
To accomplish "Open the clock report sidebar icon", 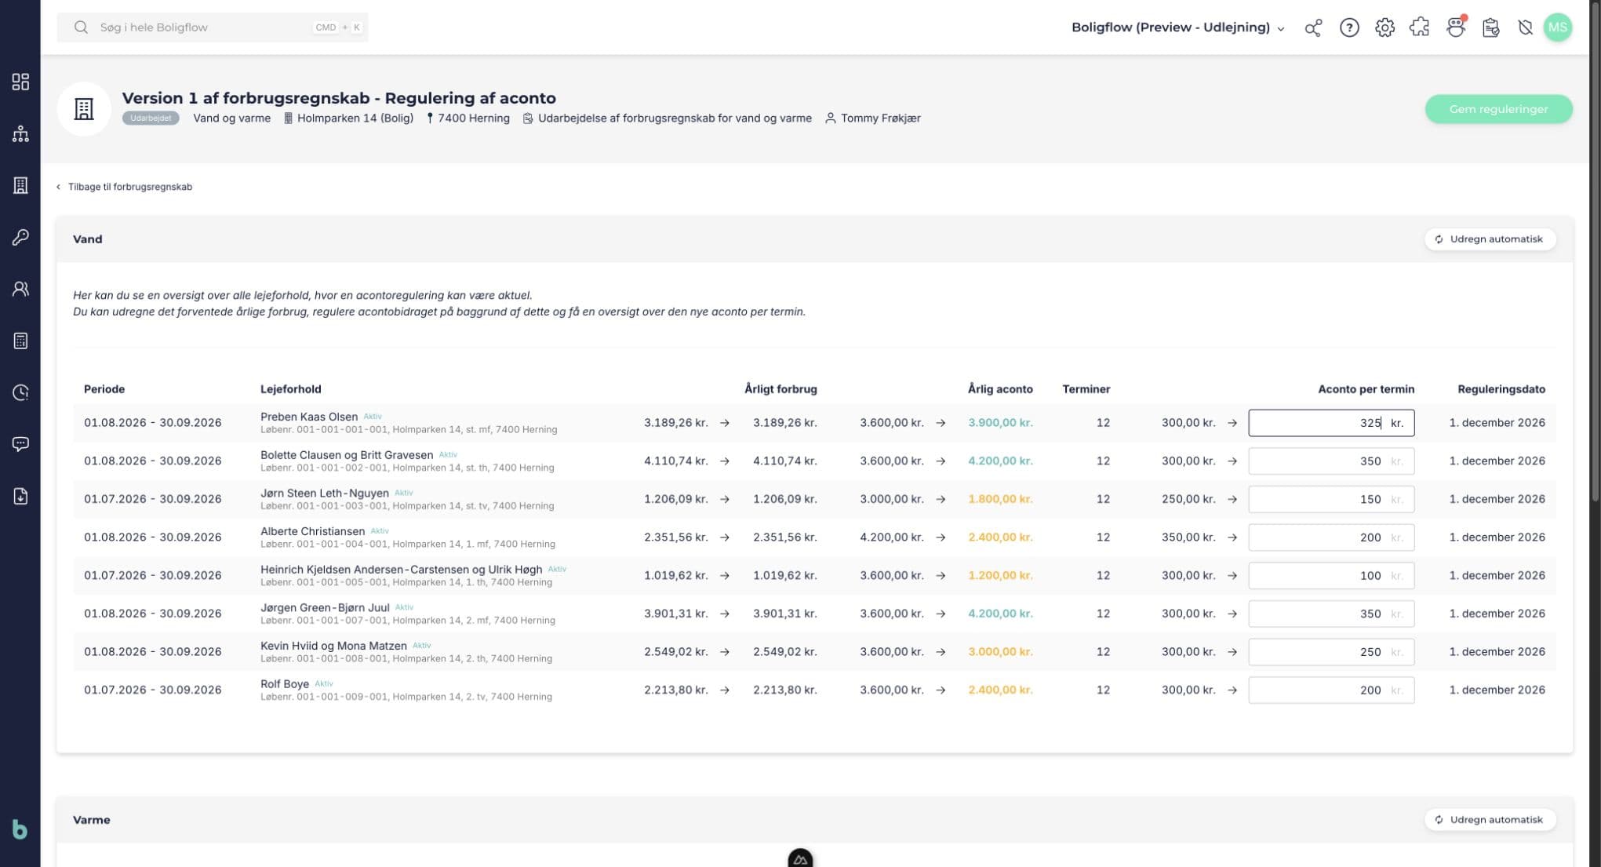I will 20,392.
